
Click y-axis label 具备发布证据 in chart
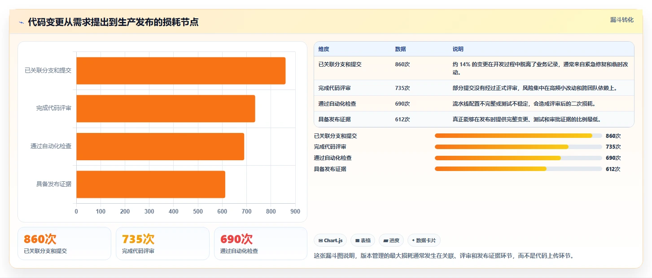pyautogui.click(x=54, y=184)
